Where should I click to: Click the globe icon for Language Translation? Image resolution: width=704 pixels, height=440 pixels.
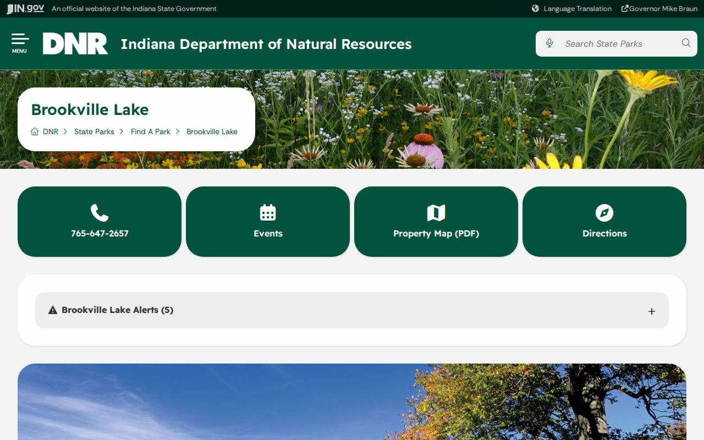[536, 9]
